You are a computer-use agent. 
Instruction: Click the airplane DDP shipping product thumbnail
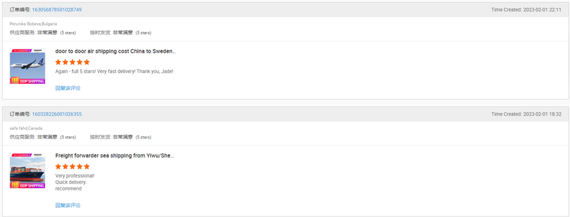pyautogui.click(x=27, y=66)
